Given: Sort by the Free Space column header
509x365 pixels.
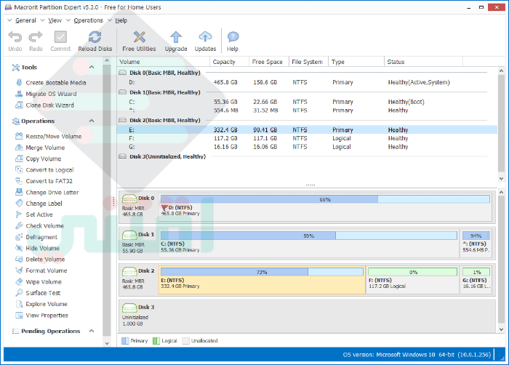Looking at the screenshot, I should pyautogui.click(x=269, y=62).
